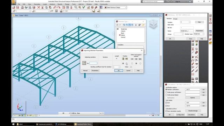Click the node selection icon on second toolbar row

14,11
